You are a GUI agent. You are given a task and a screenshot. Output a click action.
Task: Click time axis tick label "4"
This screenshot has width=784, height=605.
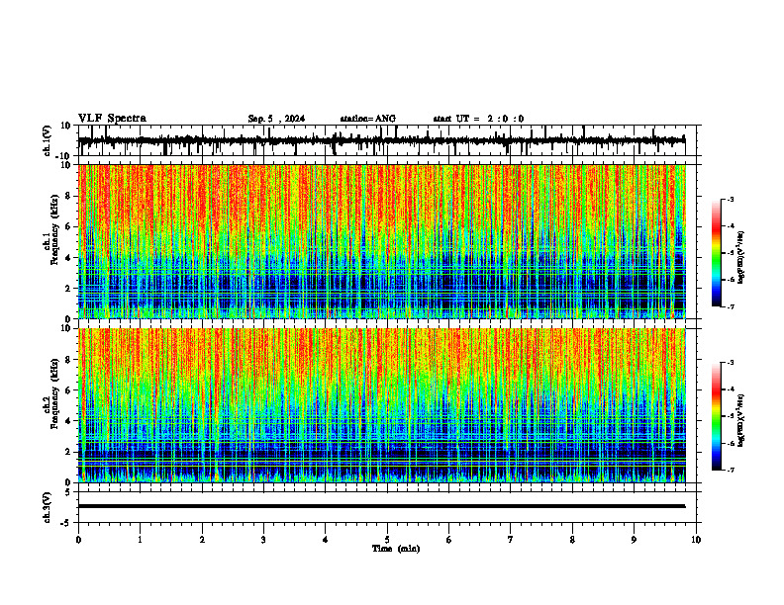(326, 540)
